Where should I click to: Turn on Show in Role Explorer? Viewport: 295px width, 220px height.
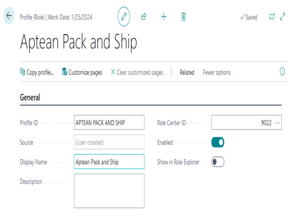click(218, 162)
